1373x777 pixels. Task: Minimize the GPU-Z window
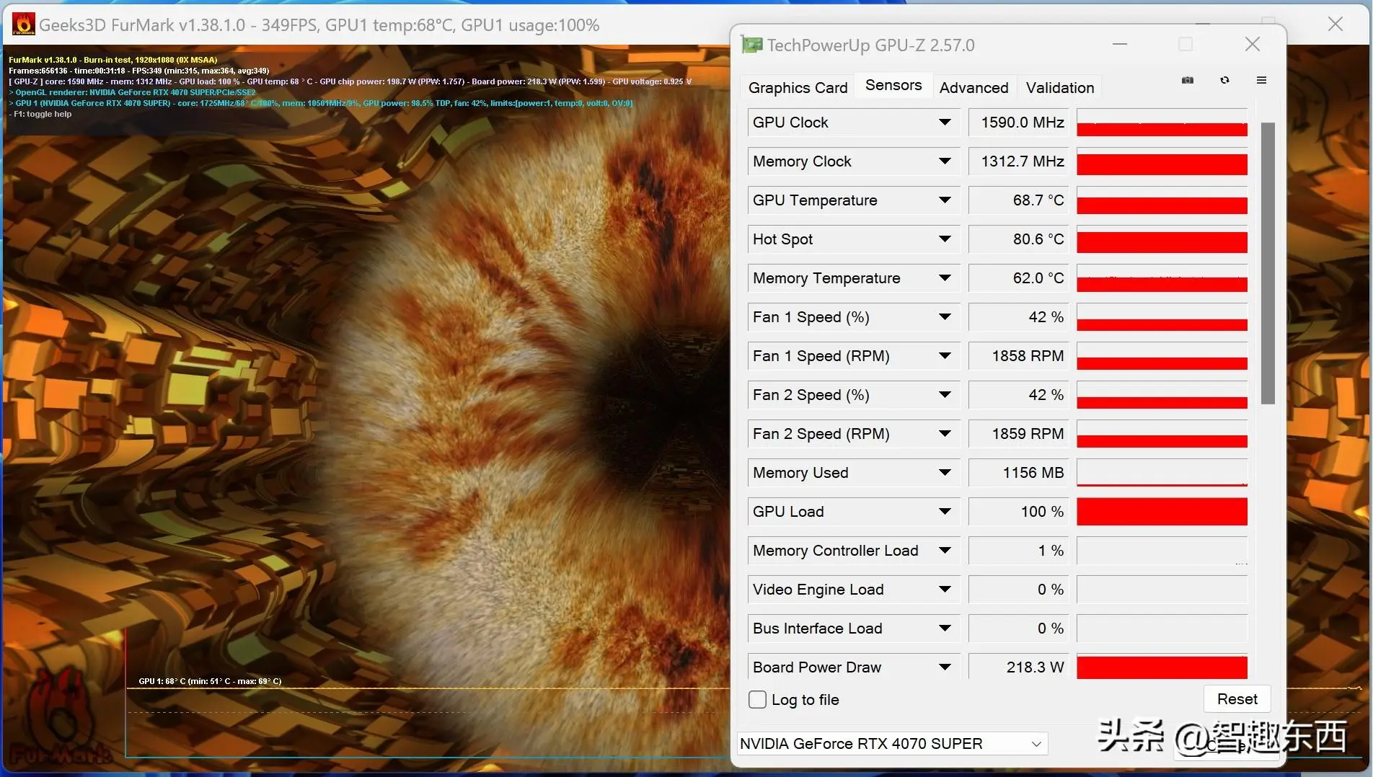(x=1120, y=45)
